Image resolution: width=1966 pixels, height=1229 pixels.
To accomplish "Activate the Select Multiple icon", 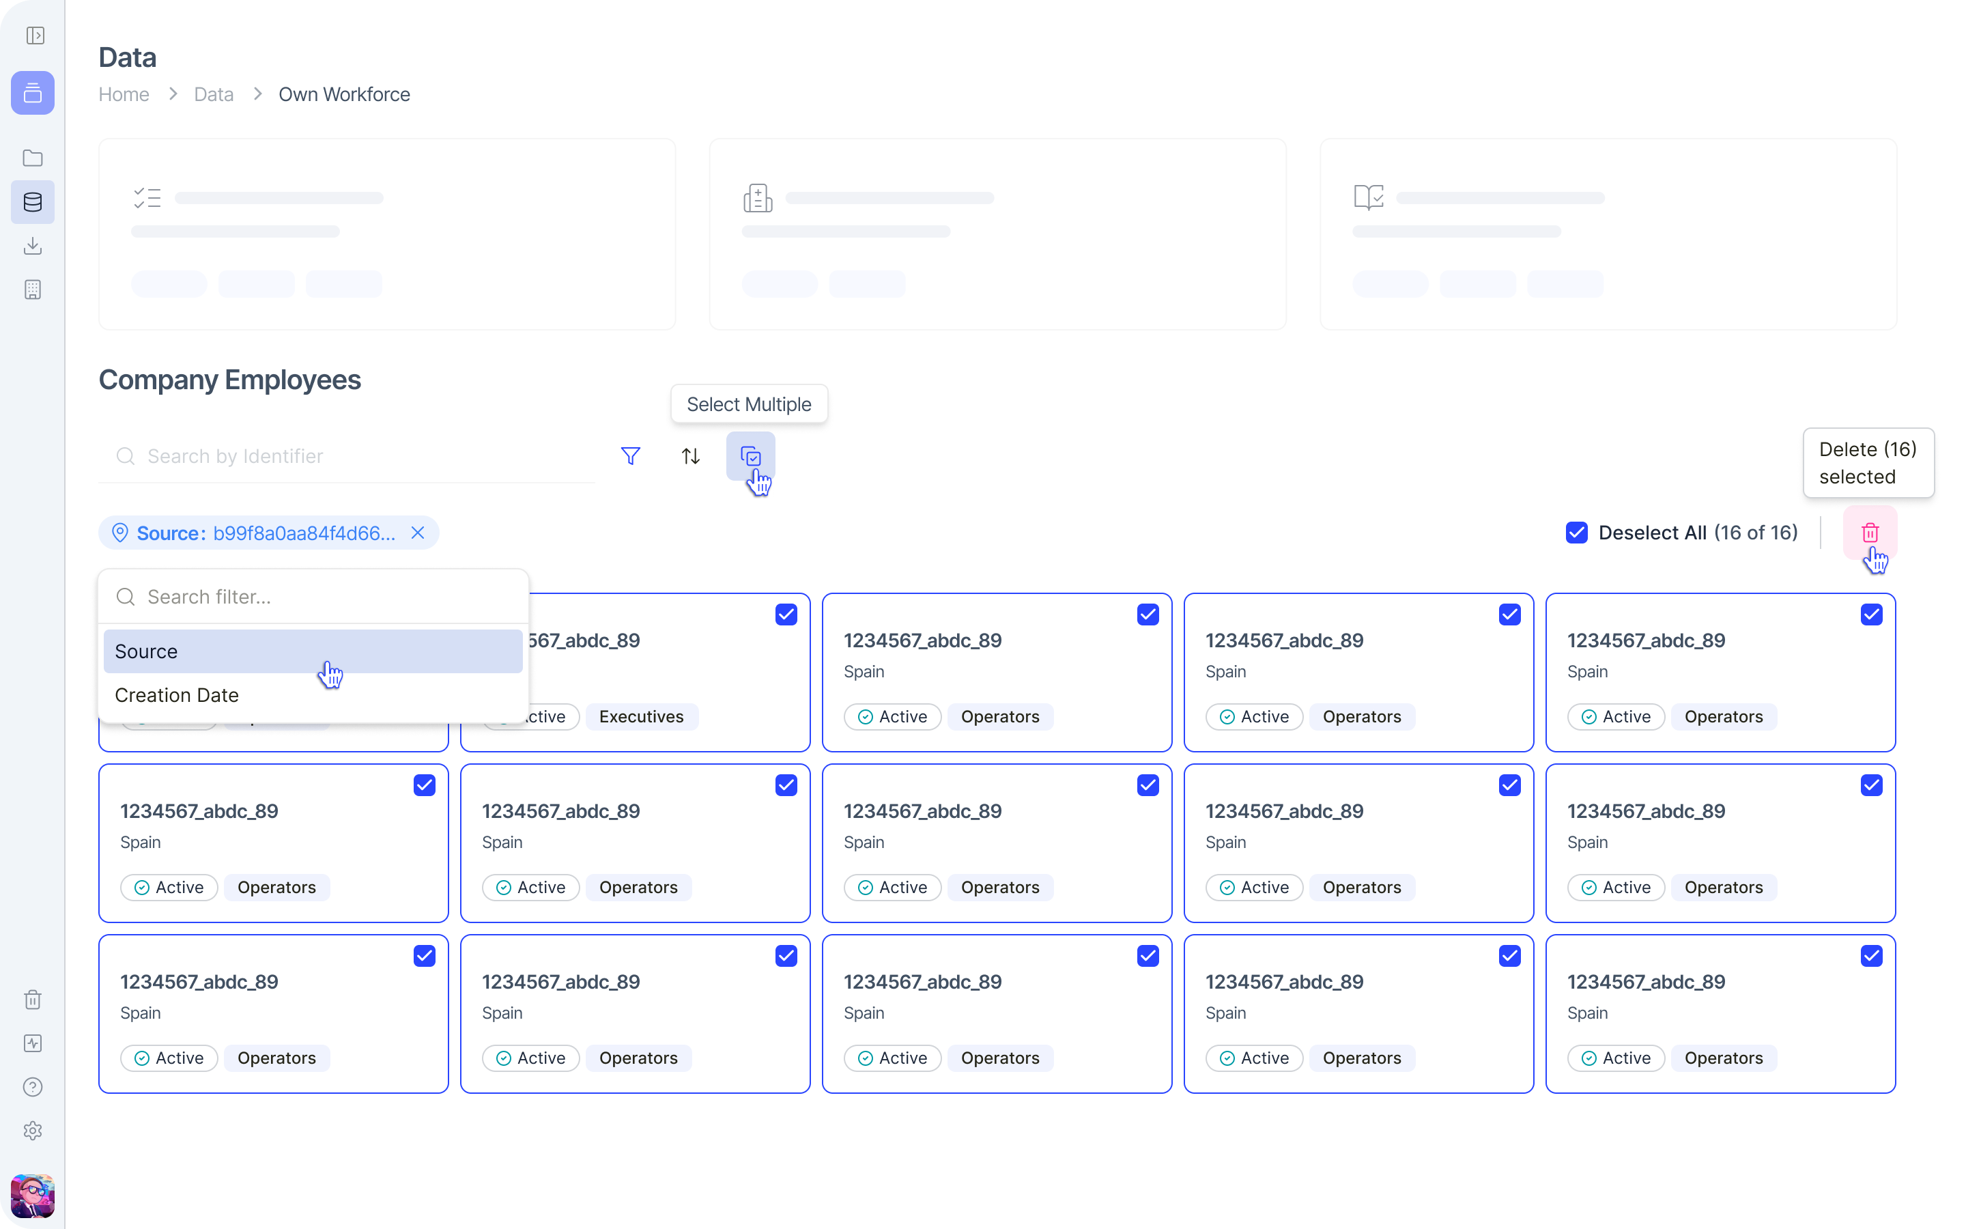I will (750, 456).
